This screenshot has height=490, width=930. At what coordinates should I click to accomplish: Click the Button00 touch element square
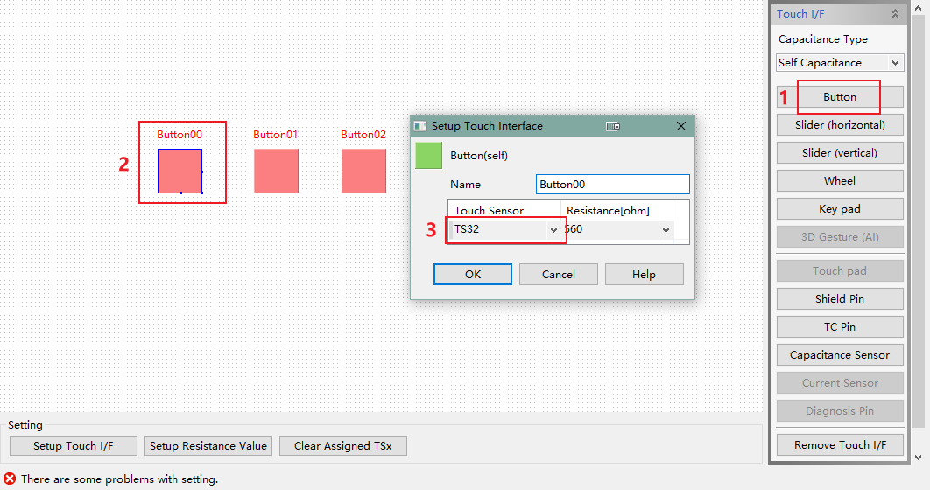point(180,171)
